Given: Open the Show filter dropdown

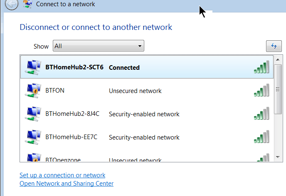Looking at the screenshot, I should [x=99, y=46].
